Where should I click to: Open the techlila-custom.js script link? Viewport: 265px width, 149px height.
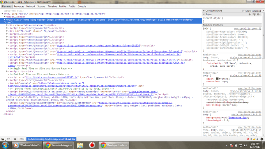pos(120,51)
